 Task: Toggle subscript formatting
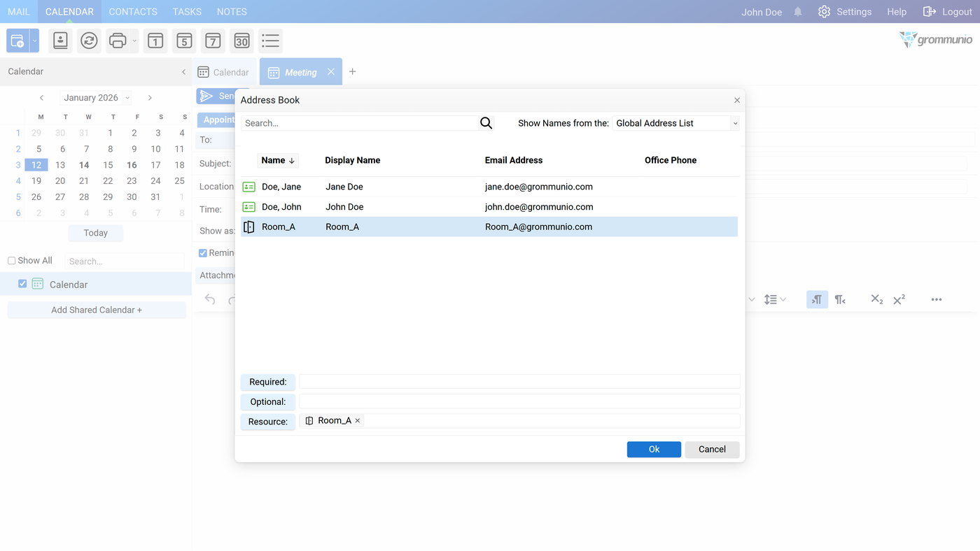876,299
